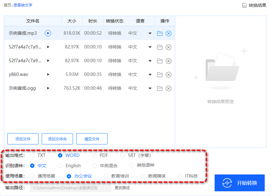The height and width of the screenshot is (196, 271).
Task: Select the 示例音频.ogg file name
Action: [x=22, y=88]
